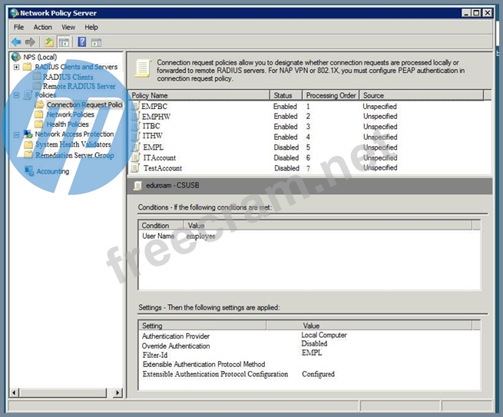Screen dimensions: 503x417
Task: Maximize the Network Policy Server window
Action: click(477, 13)
